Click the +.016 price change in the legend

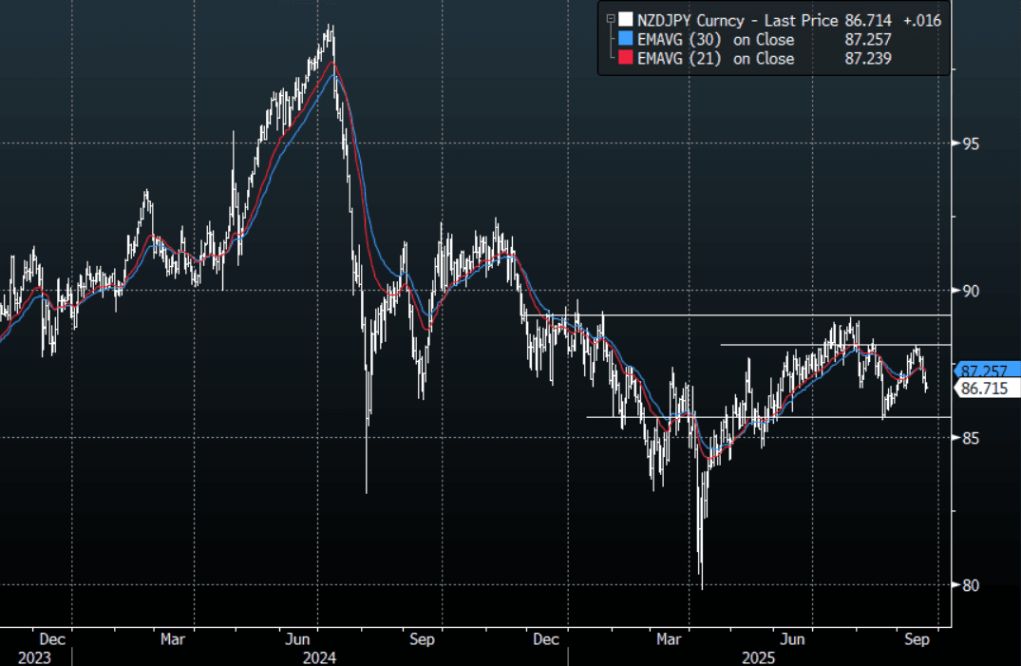coord(919,20)
